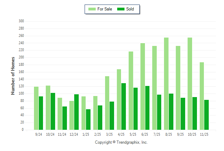Toggle the Sold legend label
The image size is (224, 151).
pyautogui.click(x=130, y=9)
